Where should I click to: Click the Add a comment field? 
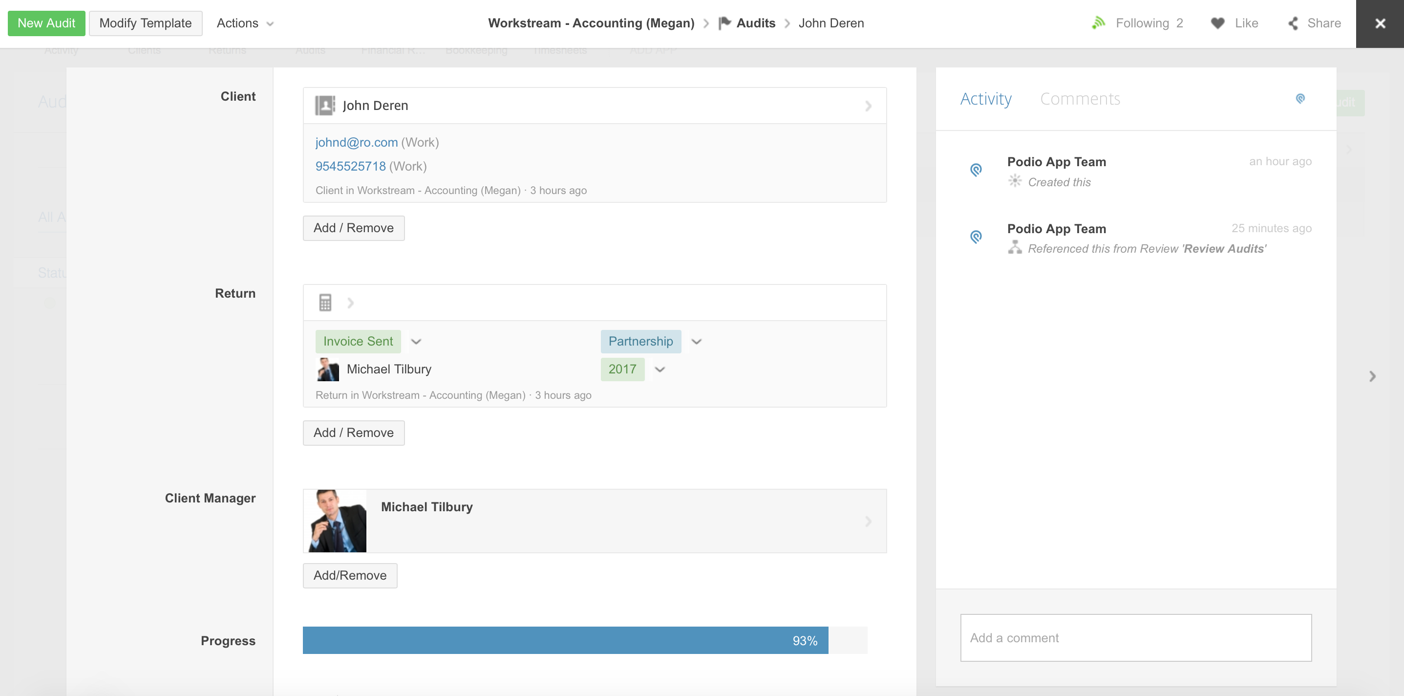(1135, 638)
